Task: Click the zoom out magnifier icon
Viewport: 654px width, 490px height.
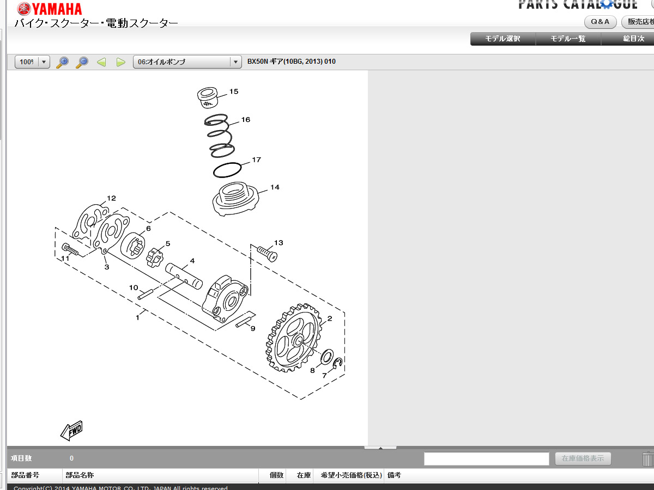Action: [x=82, y=62]
